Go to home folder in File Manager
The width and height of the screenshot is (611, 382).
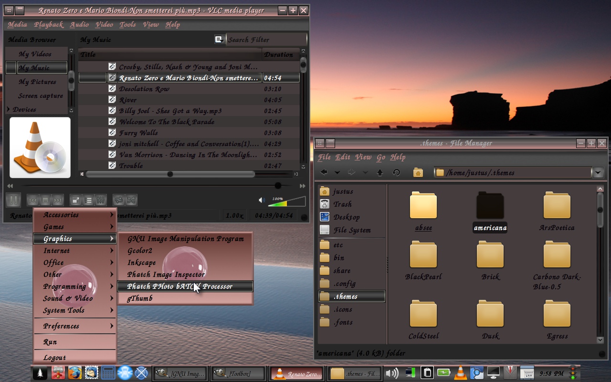point(418,172)
